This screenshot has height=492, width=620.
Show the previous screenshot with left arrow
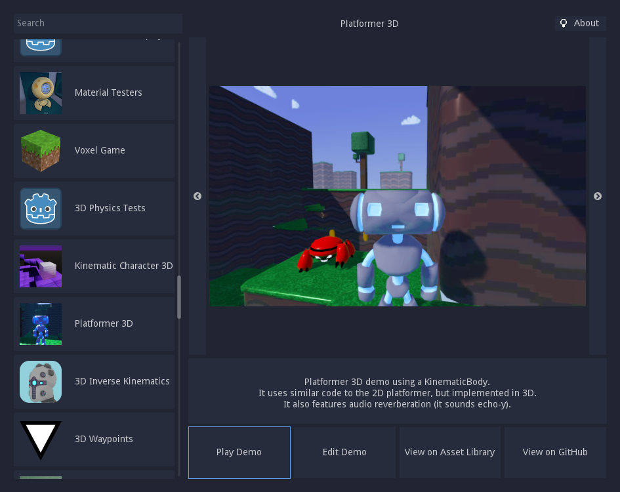(197, 196)
